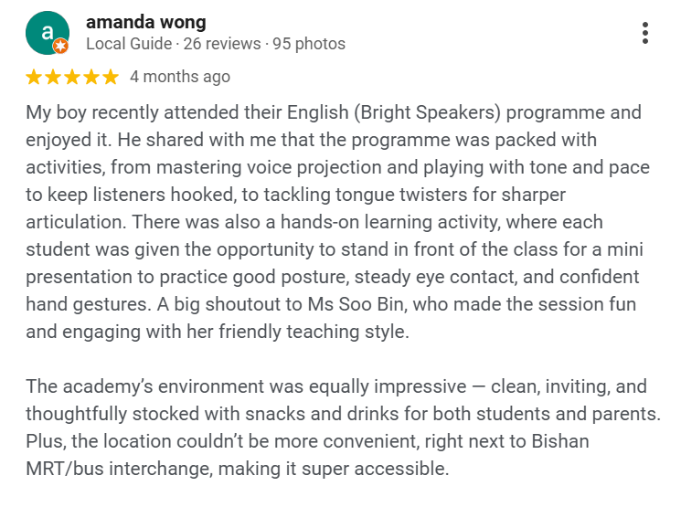
Task: Click amanda wong's teal avatar picture
Action: [48, 33]
